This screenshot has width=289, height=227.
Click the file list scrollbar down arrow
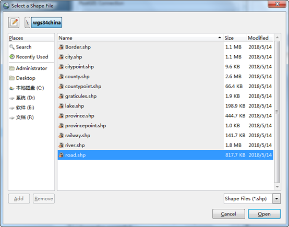[277, 187]
